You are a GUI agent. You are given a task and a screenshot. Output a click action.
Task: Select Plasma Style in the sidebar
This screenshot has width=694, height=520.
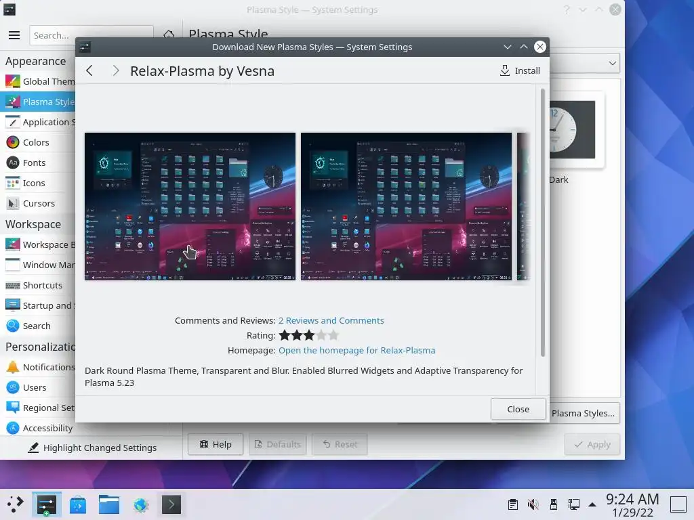click(x=39, y=102)
